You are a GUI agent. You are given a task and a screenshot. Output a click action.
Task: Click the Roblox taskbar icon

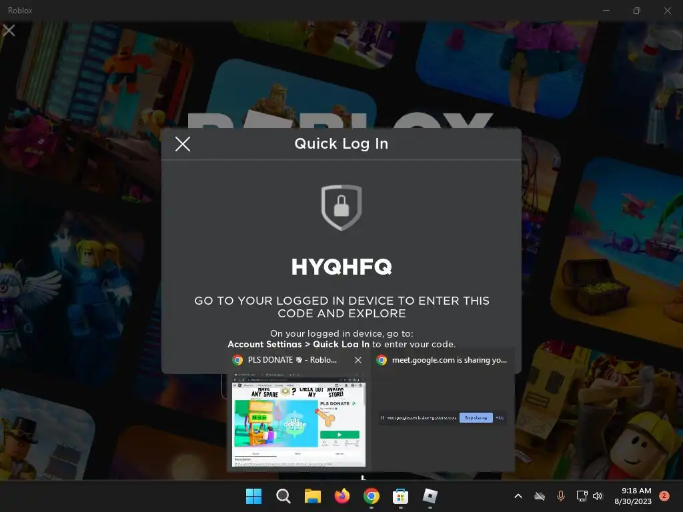click(x=430, y=496)
